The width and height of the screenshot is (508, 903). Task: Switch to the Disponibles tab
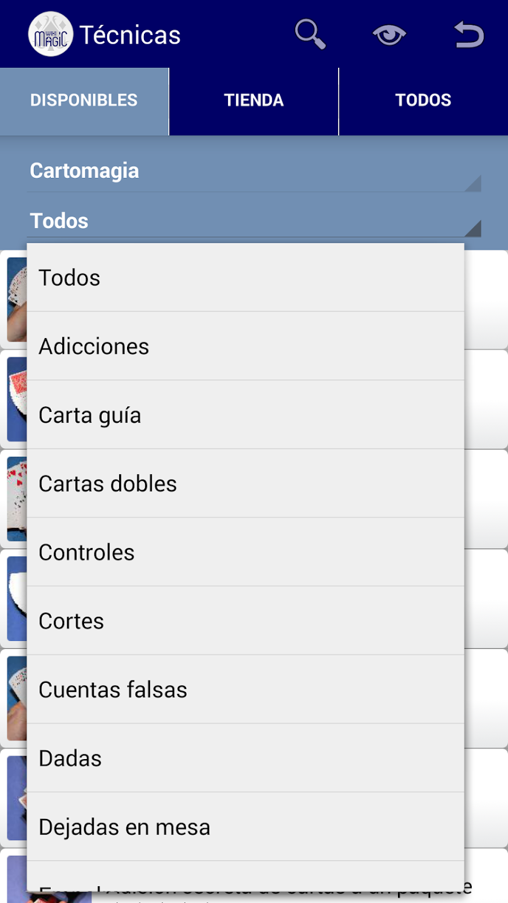tap(84, 101)
